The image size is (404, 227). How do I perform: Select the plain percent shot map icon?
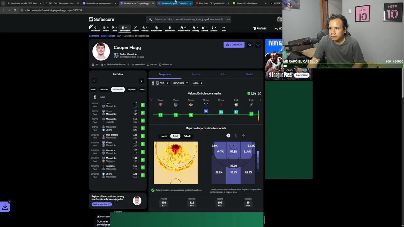[236, 136]
